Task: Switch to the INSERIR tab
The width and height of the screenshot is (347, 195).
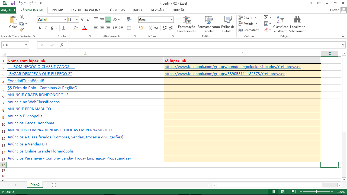Action: 57,10
